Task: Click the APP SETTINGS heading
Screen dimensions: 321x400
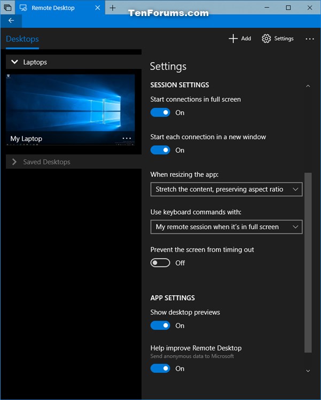Action: click(173, 298)
